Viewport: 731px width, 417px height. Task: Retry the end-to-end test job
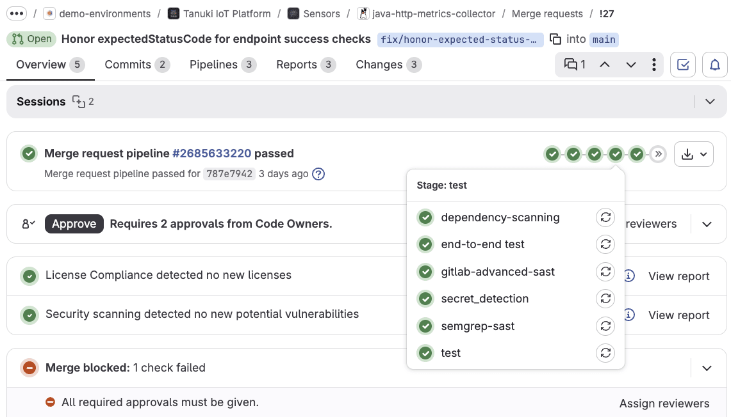(x=605, y=244)
